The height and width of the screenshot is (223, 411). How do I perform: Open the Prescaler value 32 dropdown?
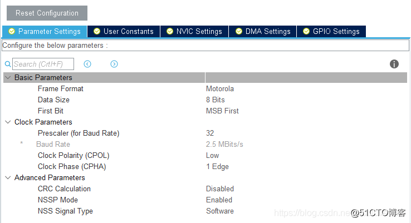click(x=210, y=133)
